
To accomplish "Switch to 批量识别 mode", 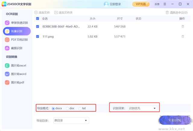I will pos(17,31).
